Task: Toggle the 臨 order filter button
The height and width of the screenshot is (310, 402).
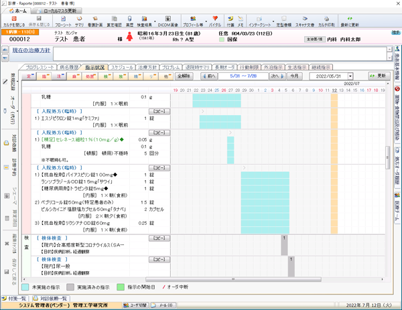Action: click(x=44, y=76)
